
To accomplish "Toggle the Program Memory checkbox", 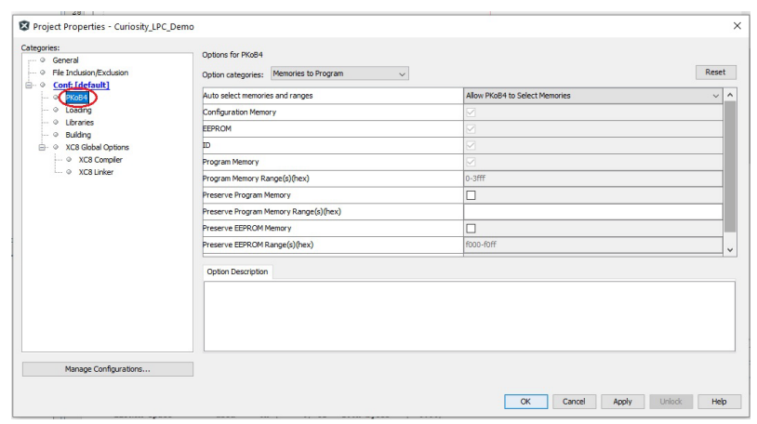I will 471,162.
